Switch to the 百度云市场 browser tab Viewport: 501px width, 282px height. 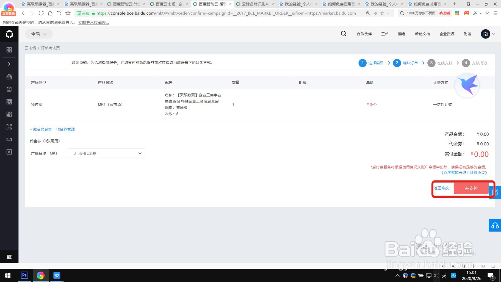tap(166, 4)
